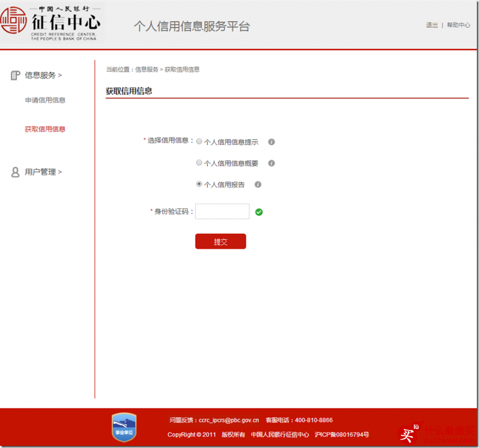Click the 沪ICP备08016794号 footer text
479x448 pixels.
(342, 435)
